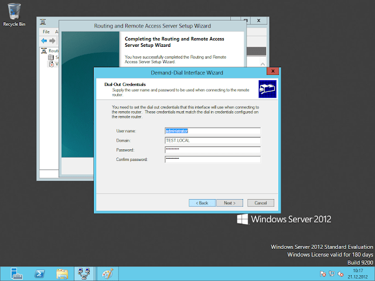Screen dimensions: 375x281
Task: Launch Windows PowerShell from the taskbar
Action: pos(39,273)
